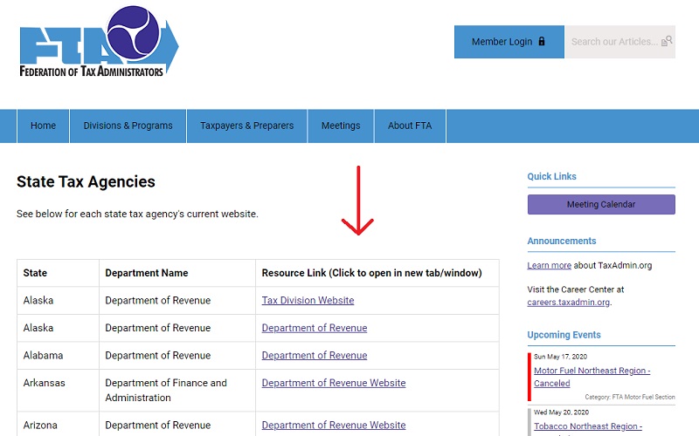Click the Sun May 17, 2020 date

(x=560, y=357)
